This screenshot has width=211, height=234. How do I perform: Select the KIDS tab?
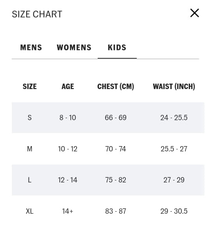click(117, 47)
